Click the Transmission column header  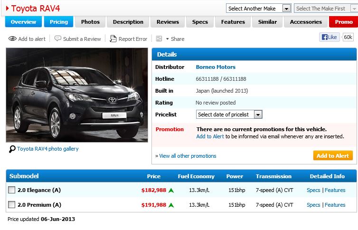[x=273, y=176]
